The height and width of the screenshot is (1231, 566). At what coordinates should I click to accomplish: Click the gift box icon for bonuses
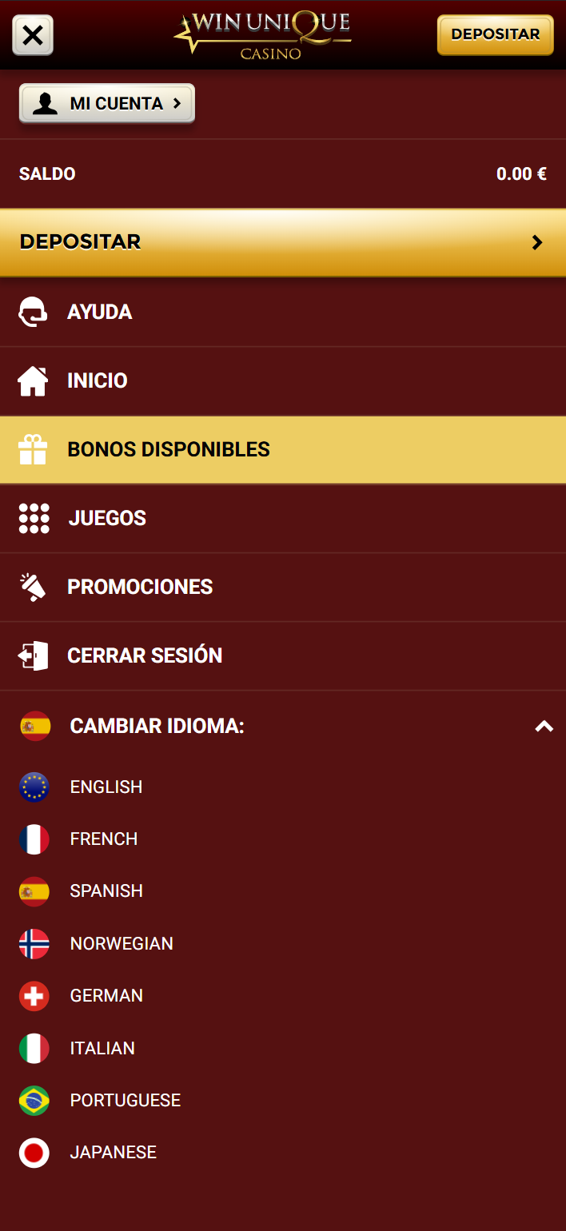[34, 450]
